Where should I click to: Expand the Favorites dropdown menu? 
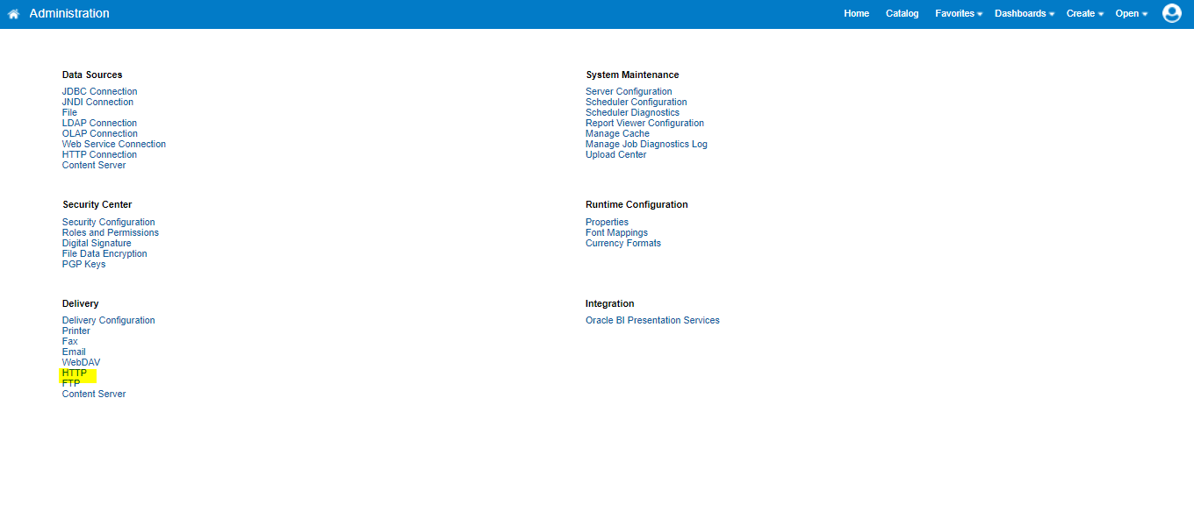pos(958,13)
